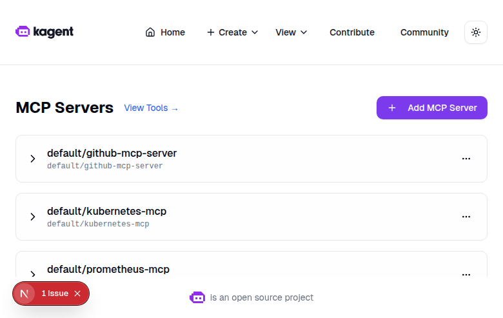Open more options for prometheus-mcp
503x318 pixels.
[466, 274]
